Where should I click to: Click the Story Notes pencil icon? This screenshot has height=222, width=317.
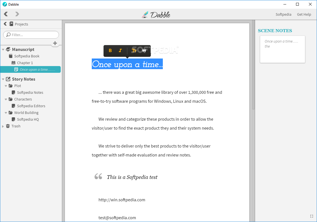(8, 79)
